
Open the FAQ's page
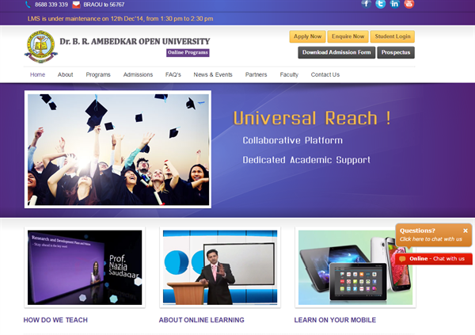[x=173, y=74]
